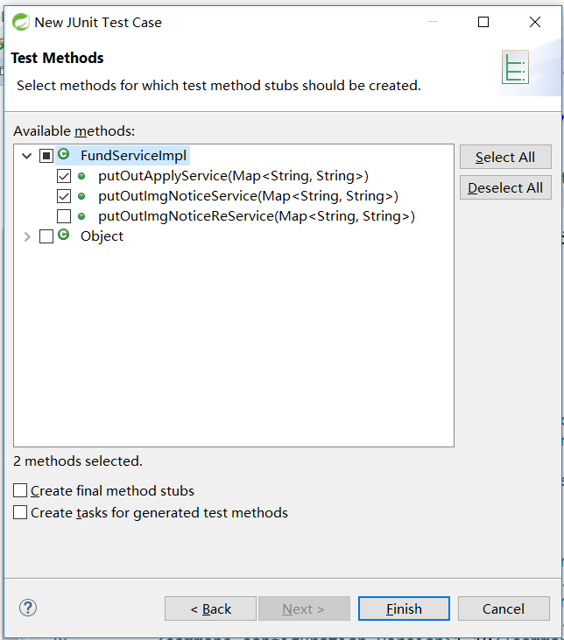Go back with the Back button
Viewport: 564px width, 640px height.
(210, 608)
